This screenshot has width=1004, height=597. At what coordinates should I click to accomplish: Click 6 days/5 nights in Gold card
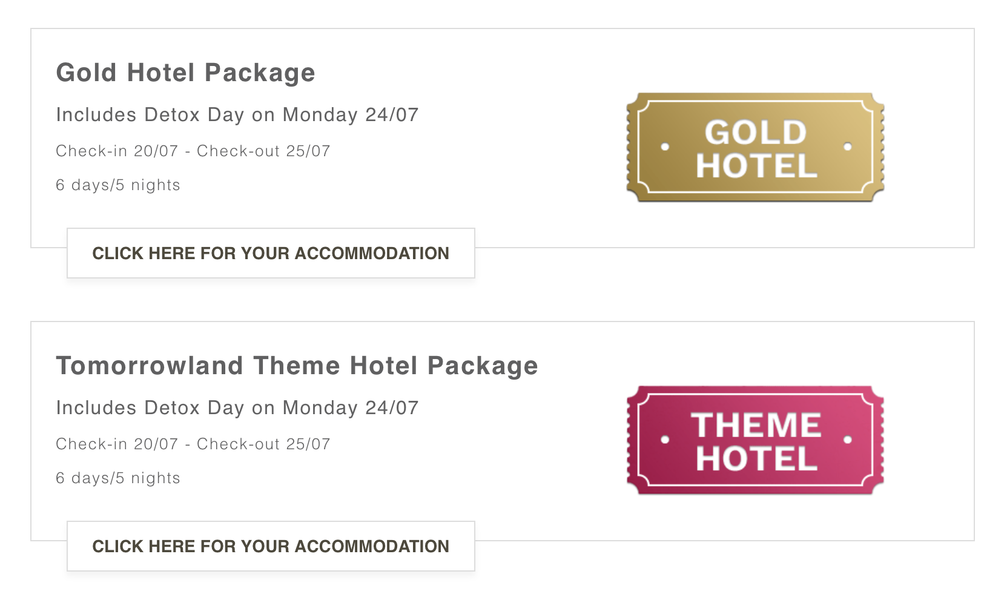tap(118, 185)
